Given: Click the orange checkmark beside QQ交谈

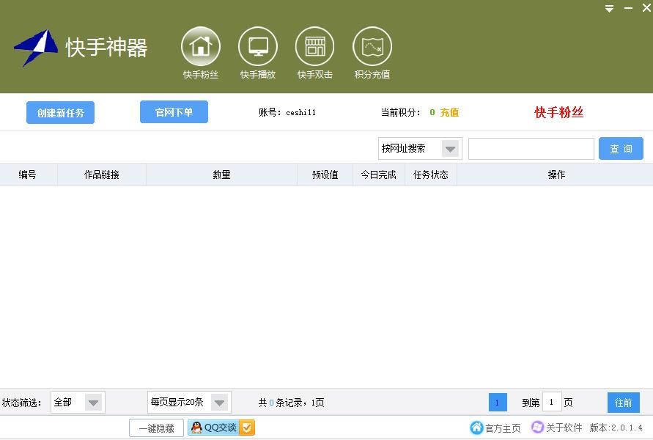Looking at the screenshot, I should 247,428.
